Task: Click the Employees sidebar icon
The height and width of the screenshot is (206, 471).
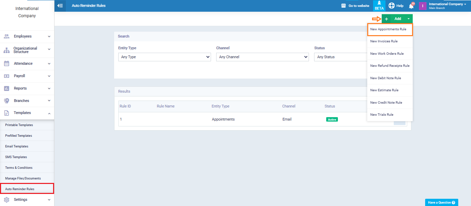Action: coord(7,36)
